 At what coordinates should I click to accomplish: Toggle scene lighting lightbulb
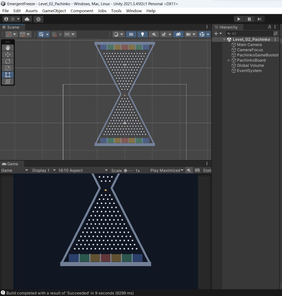pyautogui.click(x=142, y=34)
